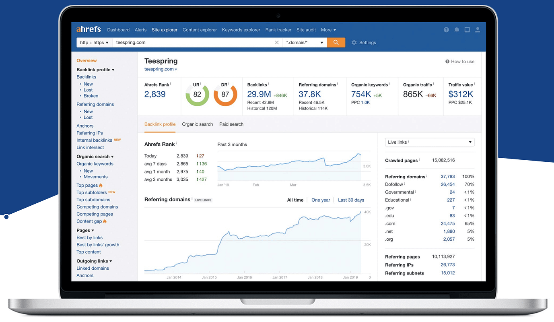Screen dimensions: 554x322
Task: Open Alerts in top navigation
Action: coord(140,30)
